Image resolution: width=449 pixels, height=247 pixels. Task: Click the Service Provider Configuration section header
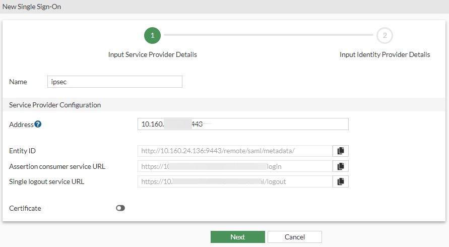[x=55, y=105]
